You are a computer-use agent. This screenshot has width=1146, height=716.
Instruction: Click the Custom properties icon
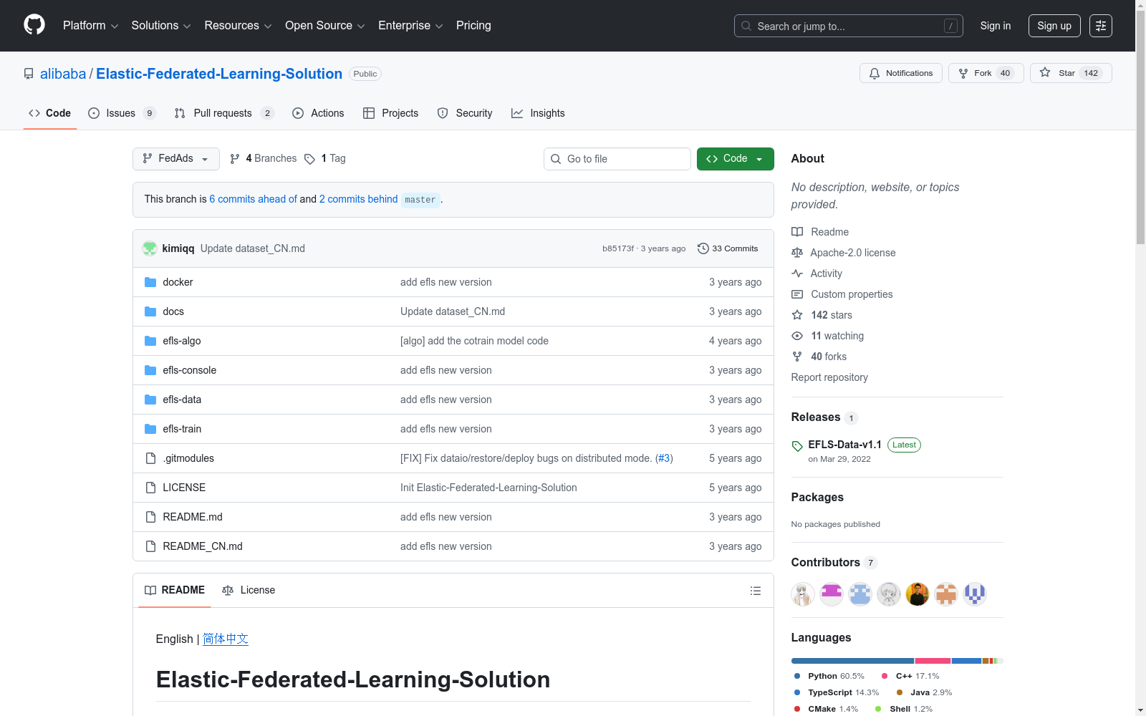[797, 294]
